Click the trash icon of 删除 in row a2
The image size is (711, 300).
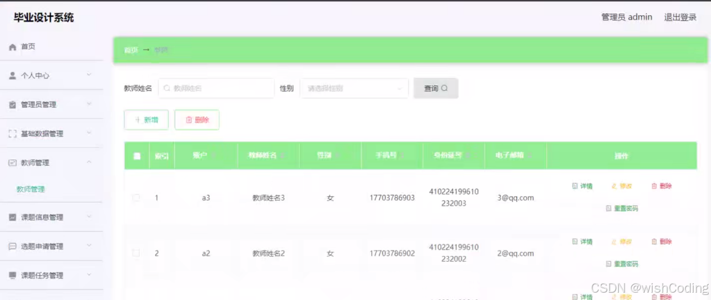tap(654, 242)
